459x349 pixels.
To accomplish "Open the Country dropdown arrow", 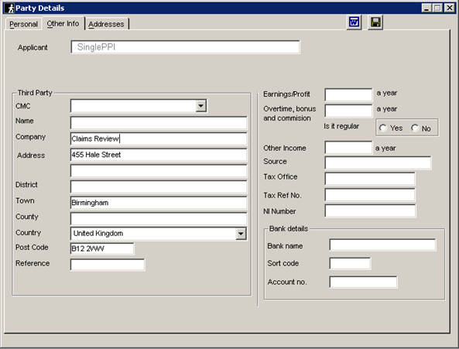I will (241, 234).
